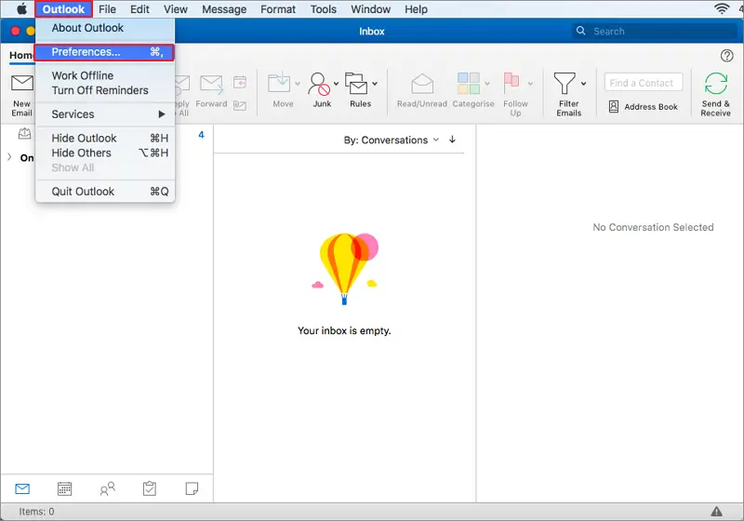744x521 pixels.
Task: Click the Inbox tray icon in sidebar
Action: coord(25,134)
